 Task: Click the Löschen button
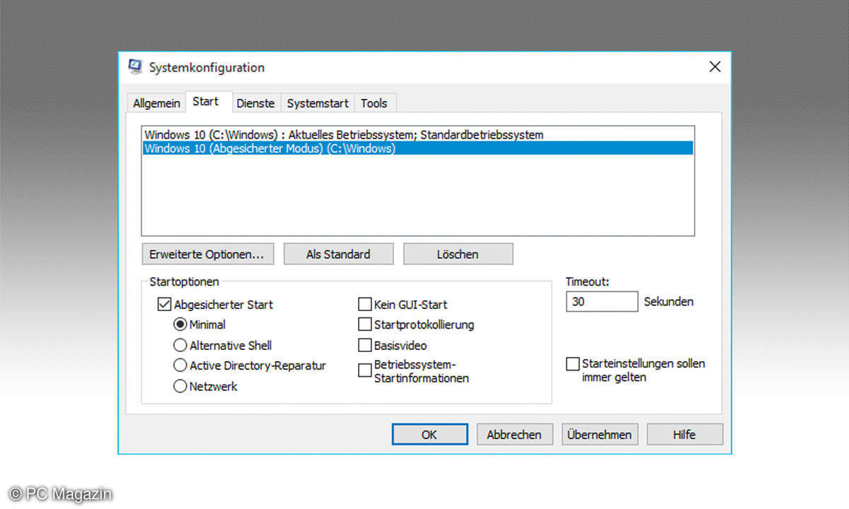point(458,255)
